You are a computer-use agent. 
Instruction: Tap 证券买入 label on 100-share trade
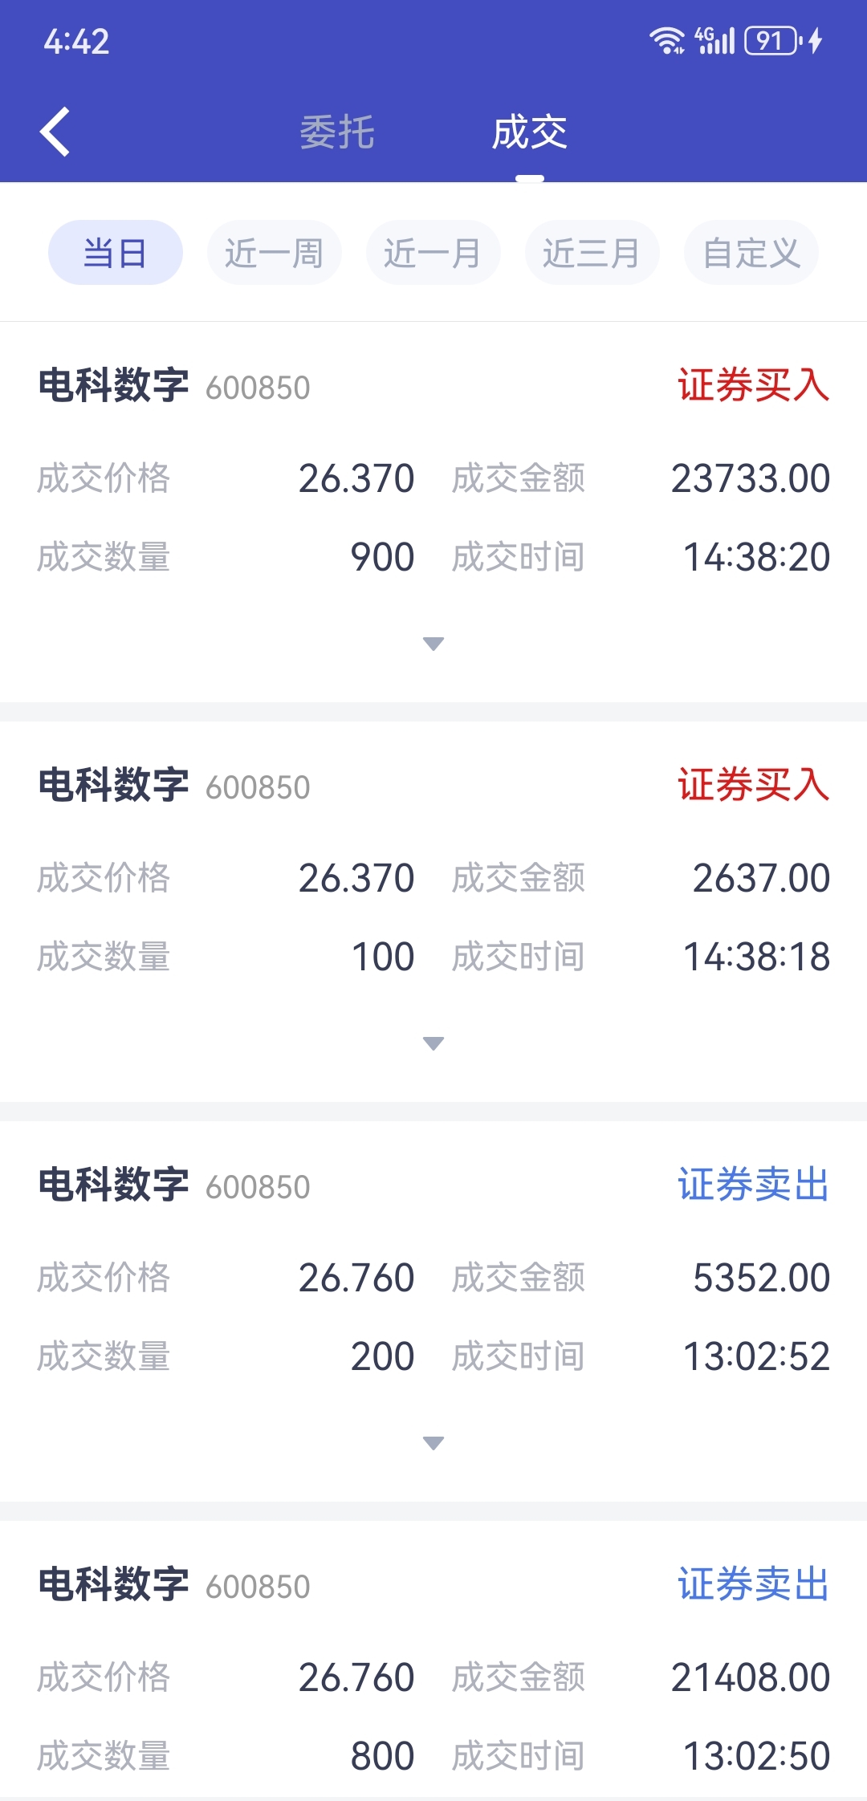click(x=753, y=785)
